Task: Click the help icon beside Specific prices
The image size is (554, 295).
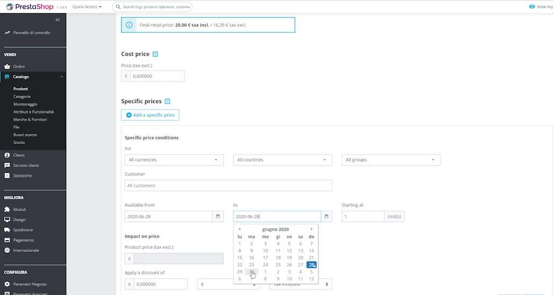Action: click(x=167, y=102)
